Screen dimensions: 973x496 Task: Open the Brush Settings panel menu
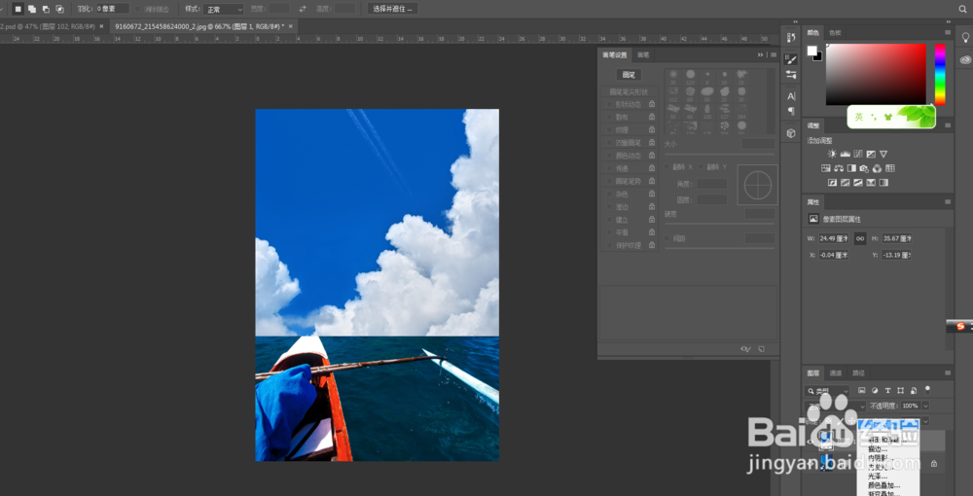click(x=774, y=54)
